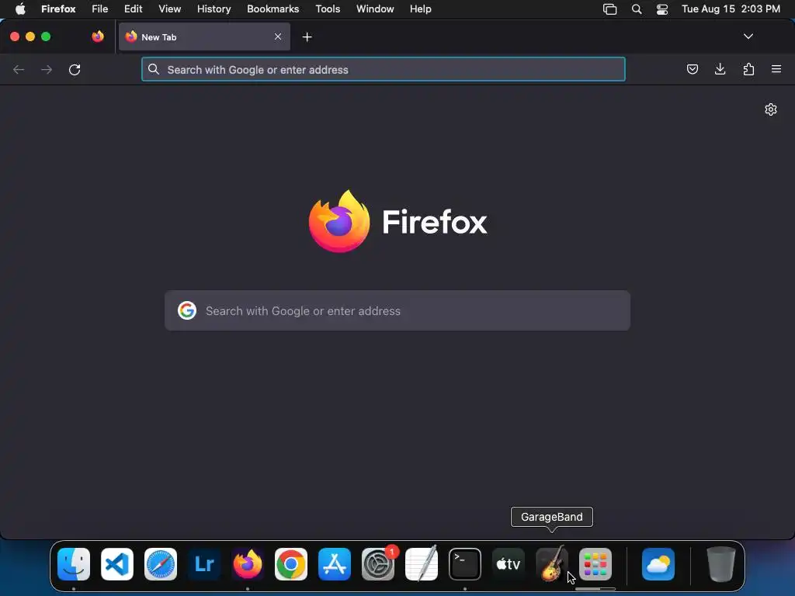This screenshot has height=596, width=795.
Task: Click the Firefox icon in the Dock
Action: pyautogui.click(x=248, y=564)
